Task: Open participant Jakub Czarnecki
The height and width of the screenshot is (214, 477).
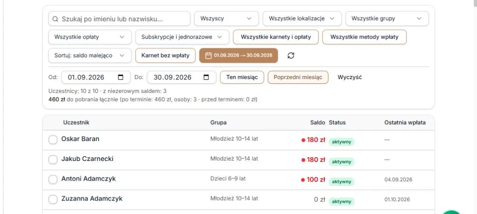Action: pos(87,159)
